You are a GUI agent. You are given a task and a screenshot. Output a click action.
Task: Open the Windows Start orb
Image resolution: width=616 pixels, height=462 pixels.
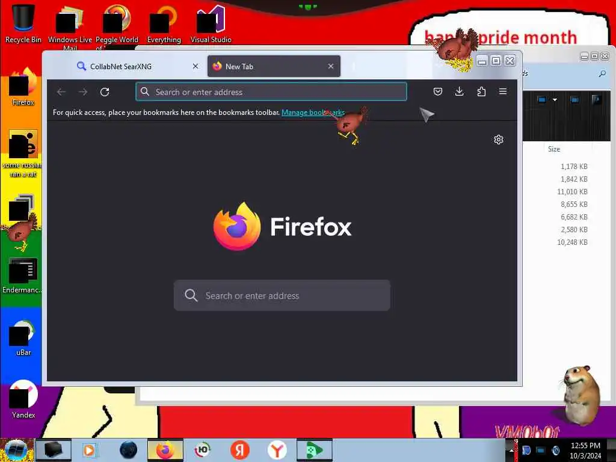click(16, 450)
